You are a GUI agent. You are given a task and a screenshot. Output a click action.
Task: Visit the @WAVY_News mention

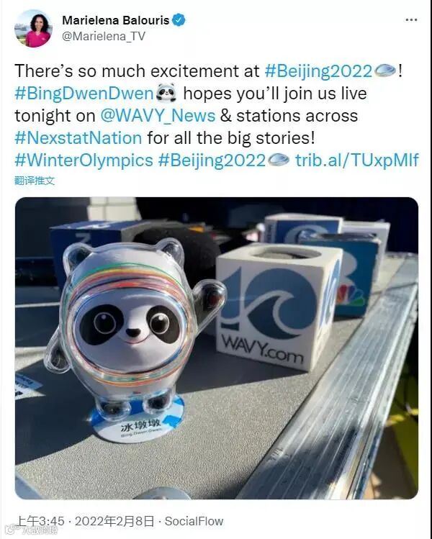coord(158,116)
